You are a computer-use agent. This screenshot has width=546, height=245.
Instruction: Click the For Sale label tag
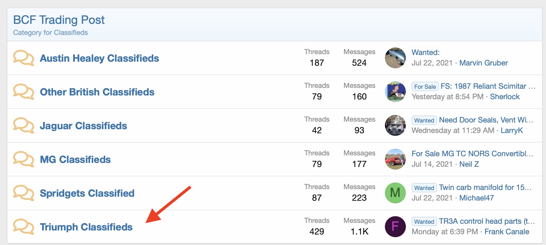click(x=425, y=86)
